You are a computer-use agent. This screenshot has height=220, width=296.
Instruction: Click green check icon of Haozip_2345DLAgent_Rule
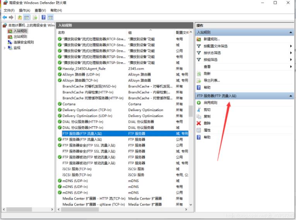click(x=60, y=69)
